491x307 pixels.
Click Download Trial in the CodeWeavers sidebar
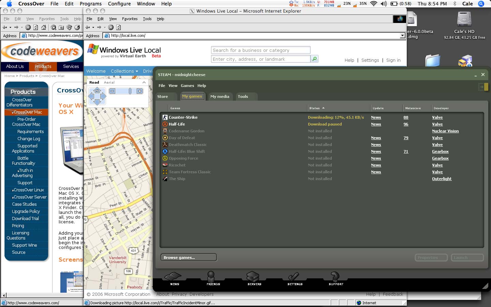pos(25,219)
